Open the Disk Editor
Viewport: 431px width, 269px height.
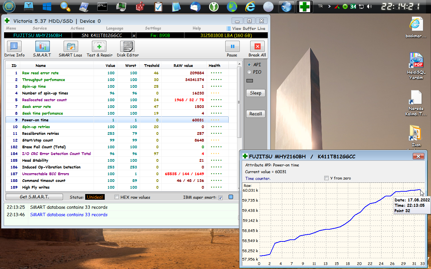point(128,49)
